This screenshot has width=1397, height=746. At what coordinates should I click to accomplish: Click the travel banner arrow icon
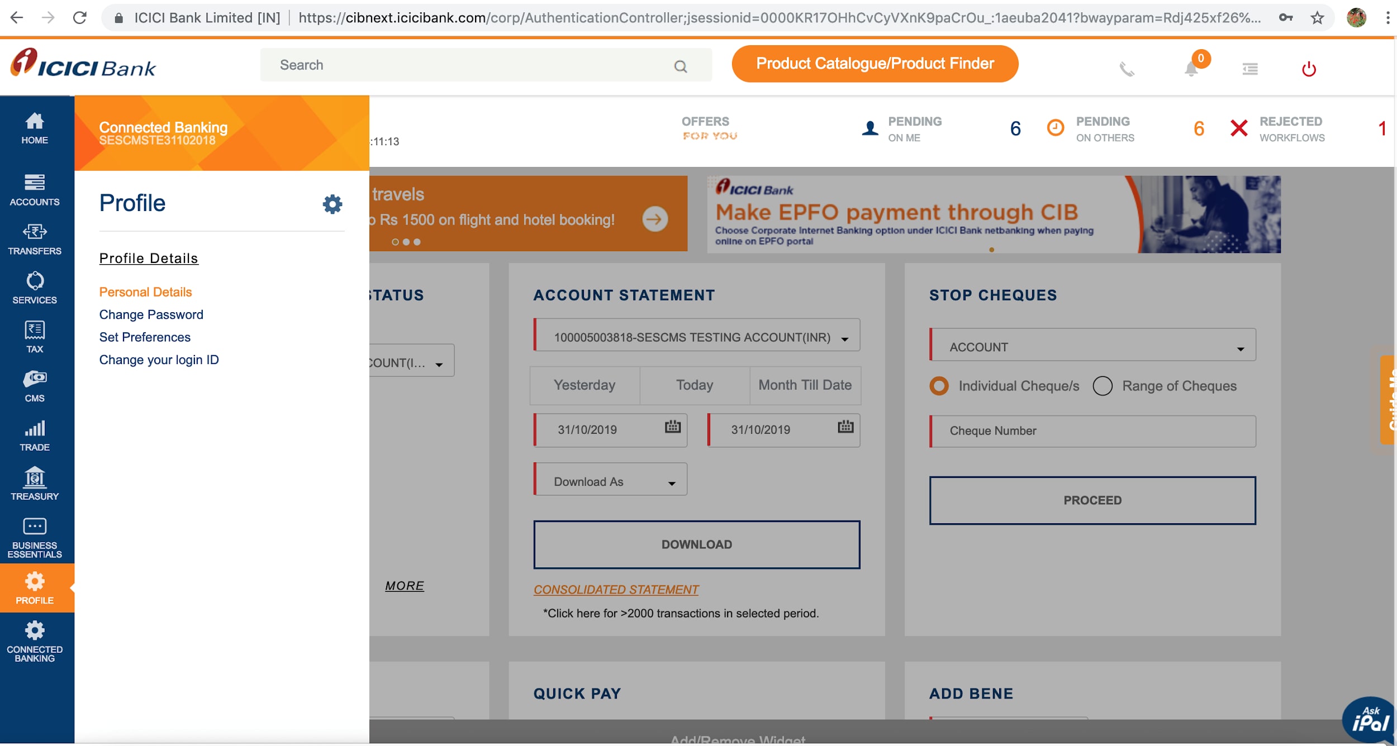655,219
